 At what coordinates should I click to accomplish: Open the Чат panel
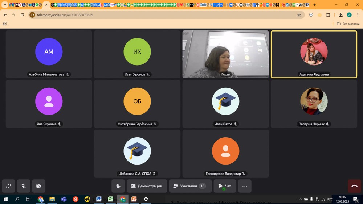tap(225, 186)
